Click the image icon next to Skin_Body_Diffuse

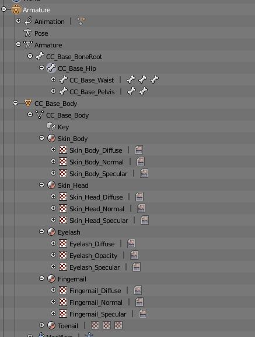coord(139,150)
